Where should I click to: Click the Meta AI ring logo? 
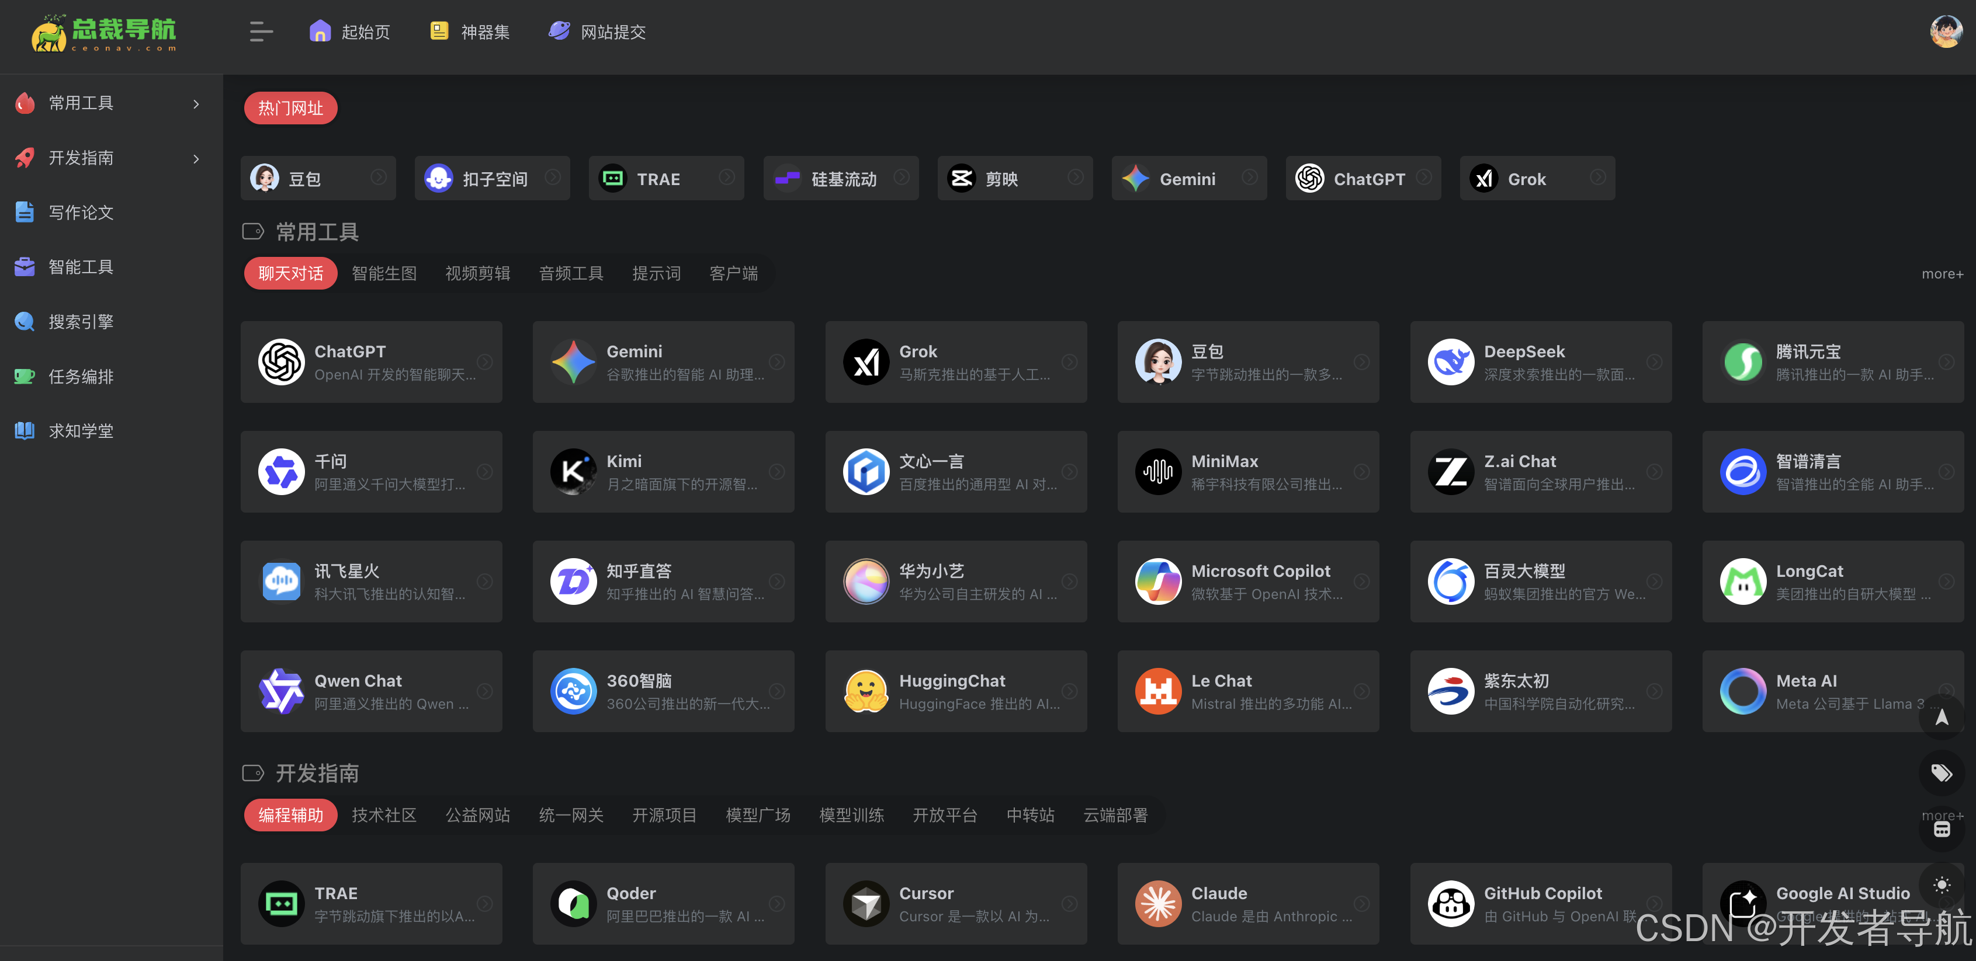pyautogui.click(x=1743, y=691)
